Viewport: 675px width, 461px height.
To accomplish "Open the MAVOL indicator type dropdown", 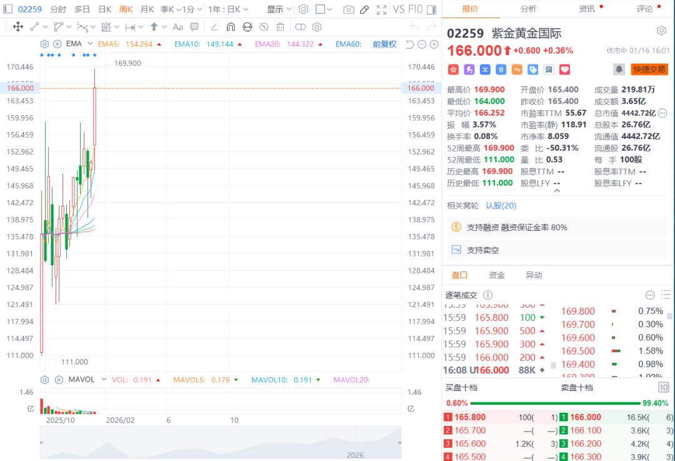I will [104, 380].
